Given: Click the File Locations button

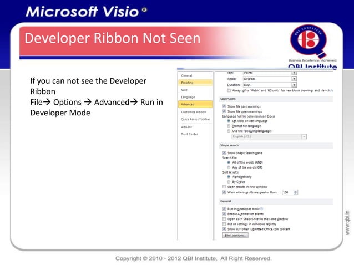Looking at the screenshot, I should pyautogui.click(x=235, y=235).
